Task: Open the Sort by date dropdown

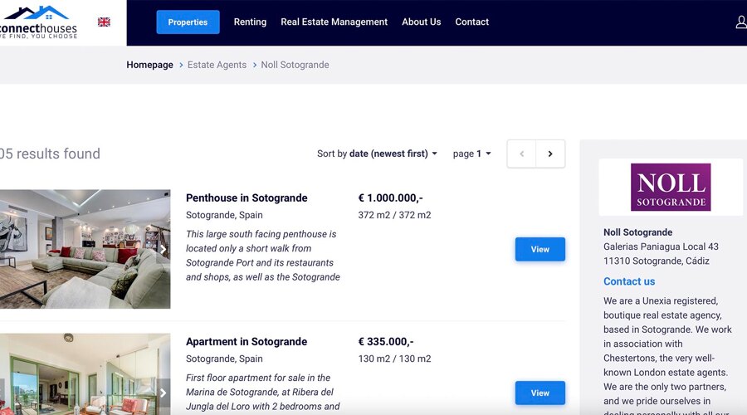Action: click(x=377, y=154)
